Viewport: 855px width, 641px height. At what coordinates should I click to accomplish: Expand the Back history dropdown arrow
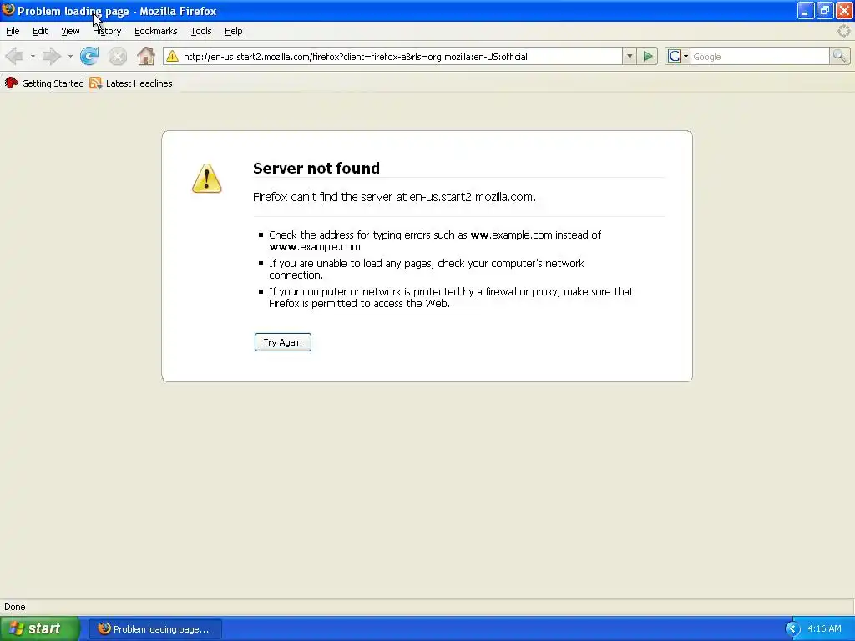point(33,56)
